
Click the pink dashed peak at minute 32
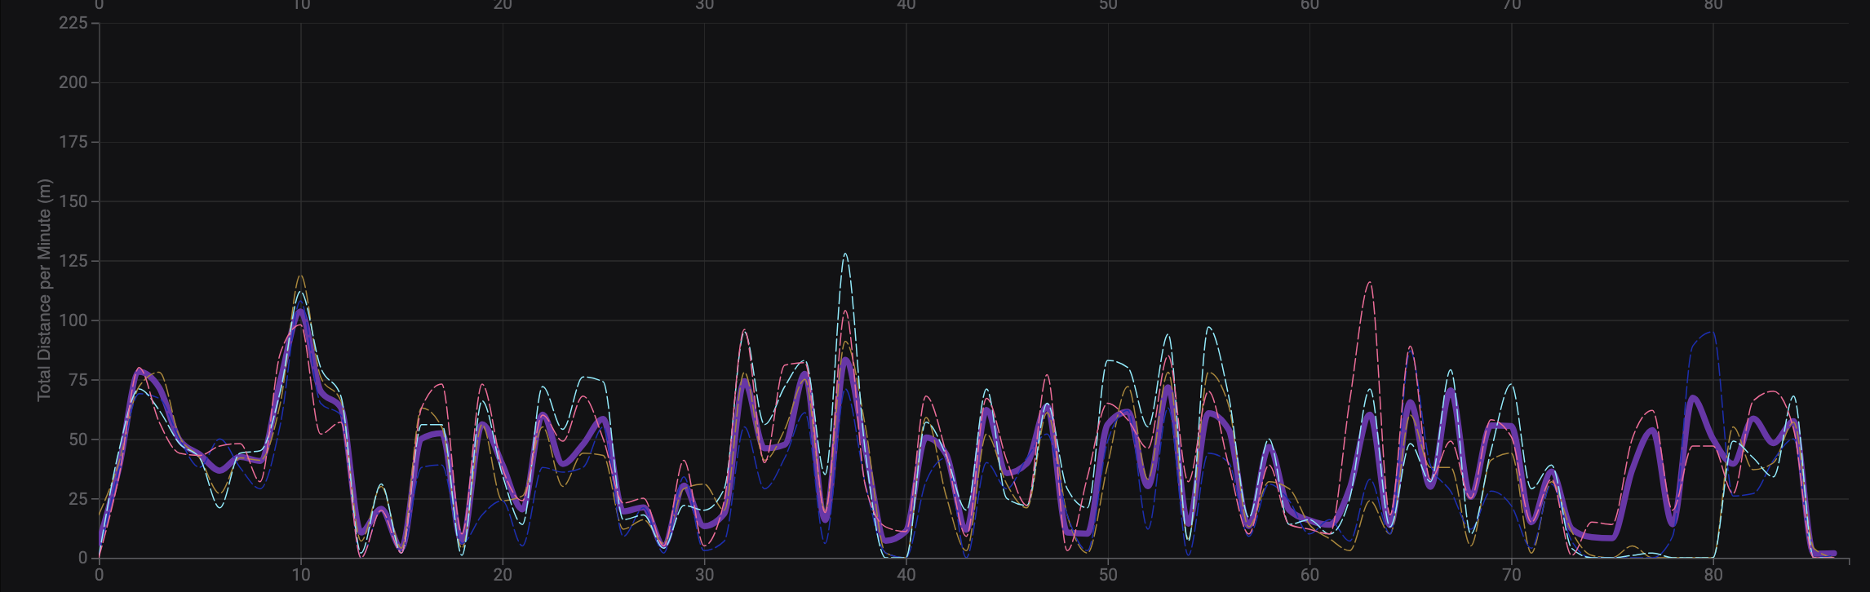pos(744,330)
